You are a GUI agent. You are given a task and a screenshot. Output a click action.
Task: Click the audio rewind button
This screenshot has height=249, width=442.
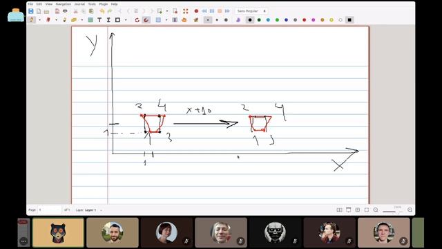(204, 11)
